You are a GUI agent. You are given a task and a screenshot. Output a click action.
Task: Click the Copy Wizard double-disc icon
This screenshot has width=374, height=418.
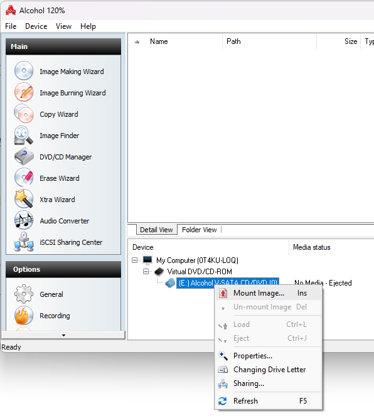tap(24, 114)
